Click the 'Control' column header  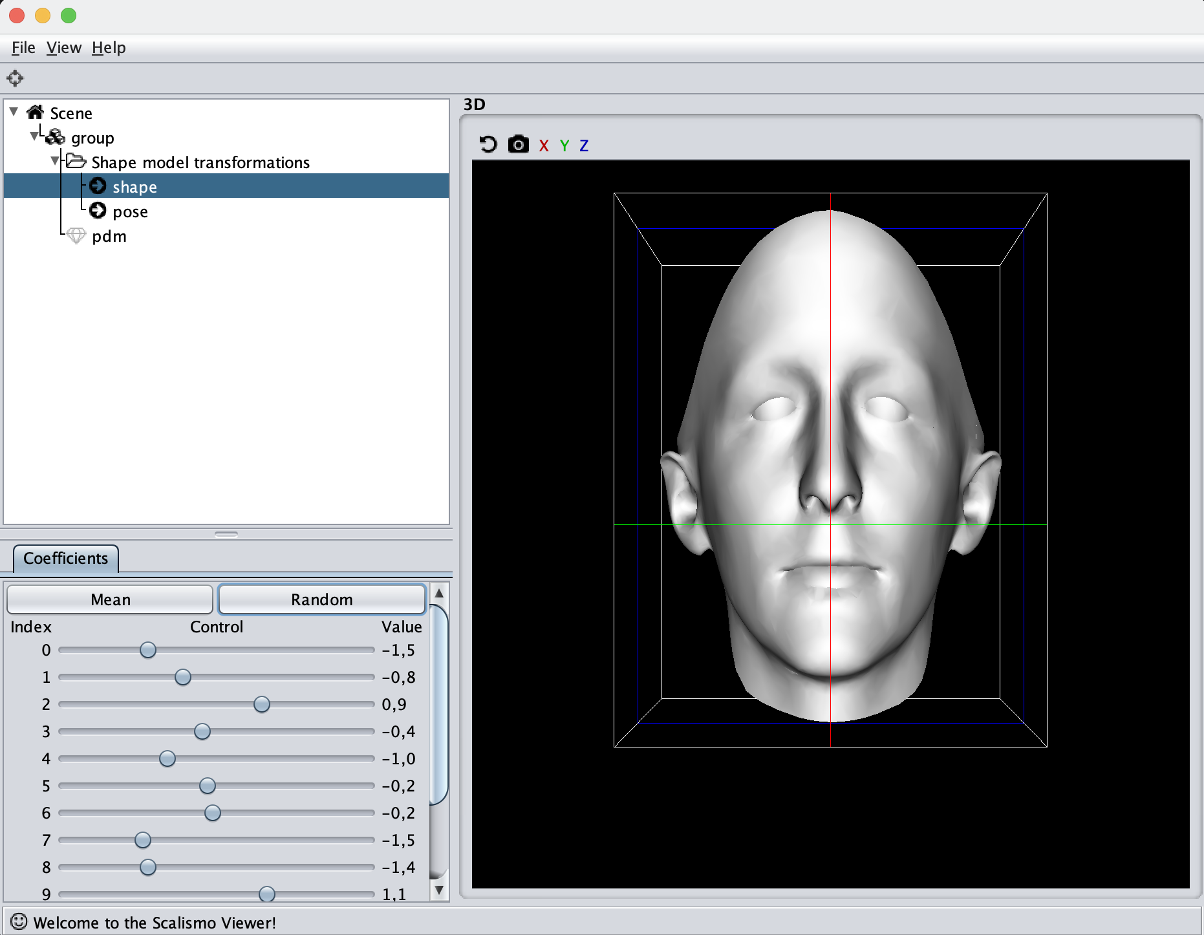[x=217, y=627]
